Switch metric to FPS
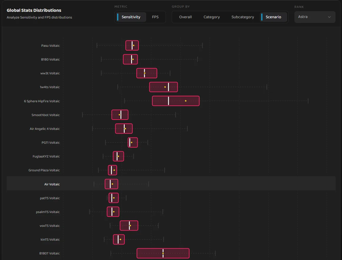The image size is (342, 260). tap(155, 17)
